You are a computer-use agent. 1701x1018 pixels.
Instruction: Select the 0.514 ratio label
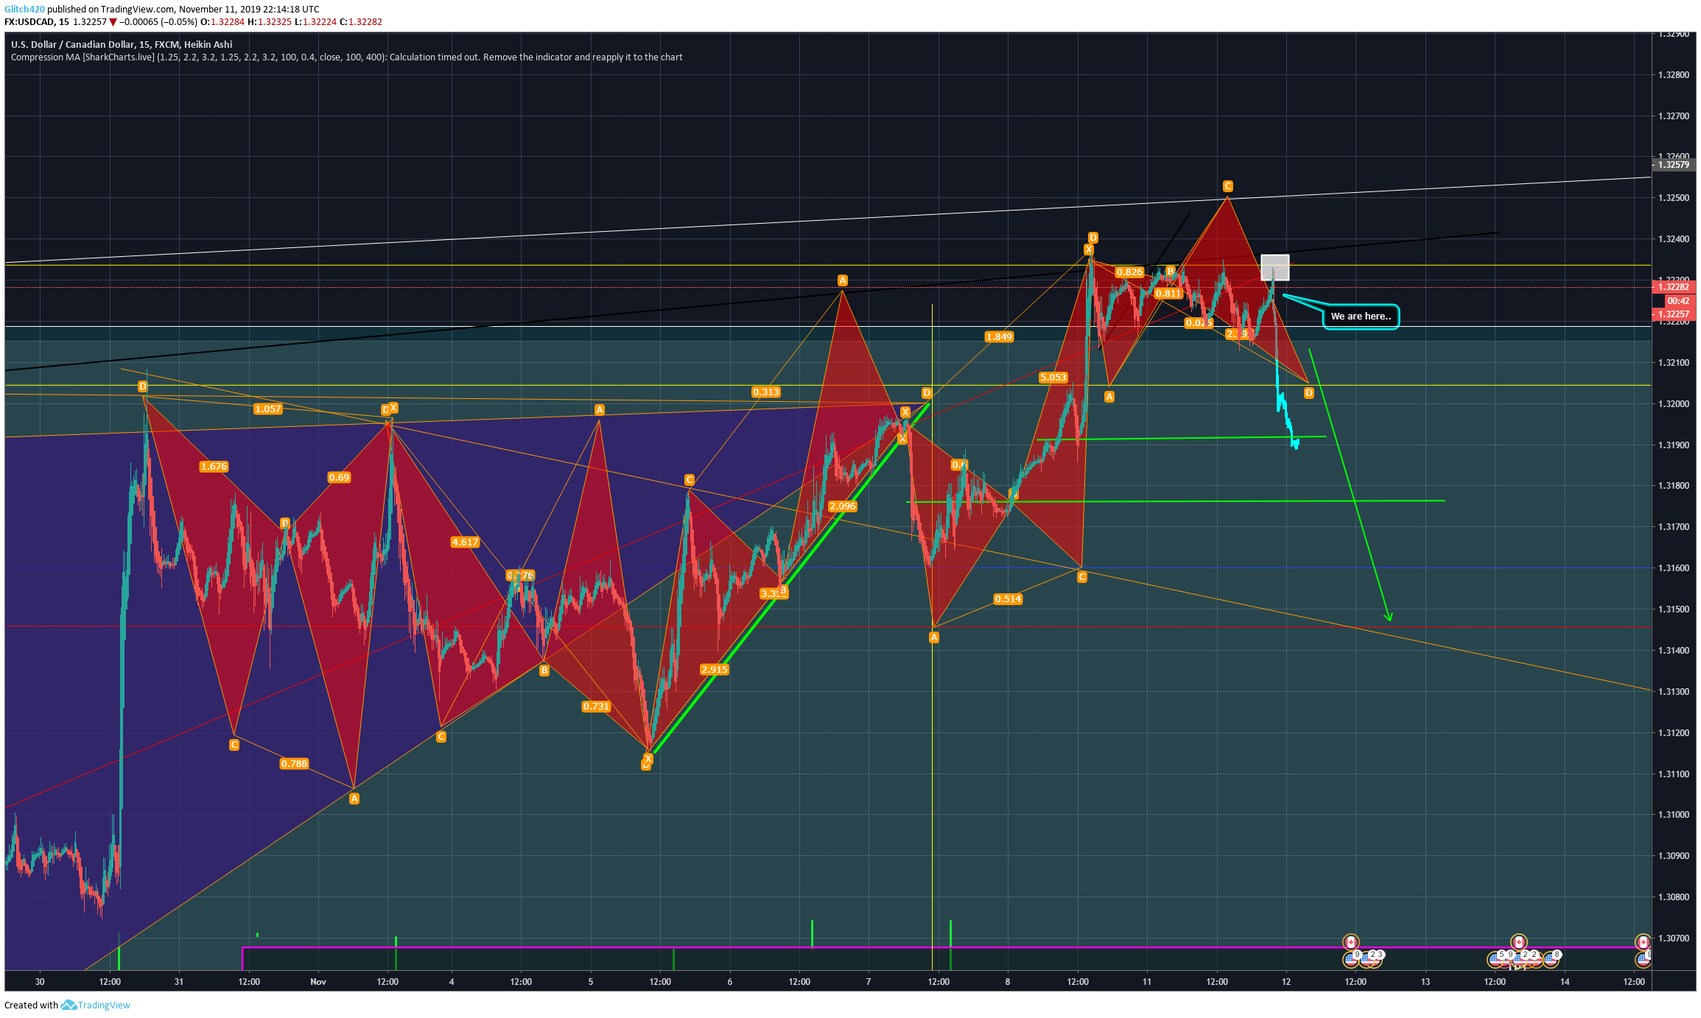(x=1008, y=599)
